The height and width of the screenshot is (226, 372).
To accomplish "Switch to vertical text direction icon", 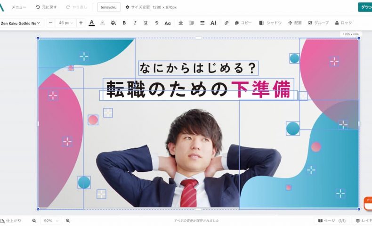I will pyautogui.click(x=213, y=23).
